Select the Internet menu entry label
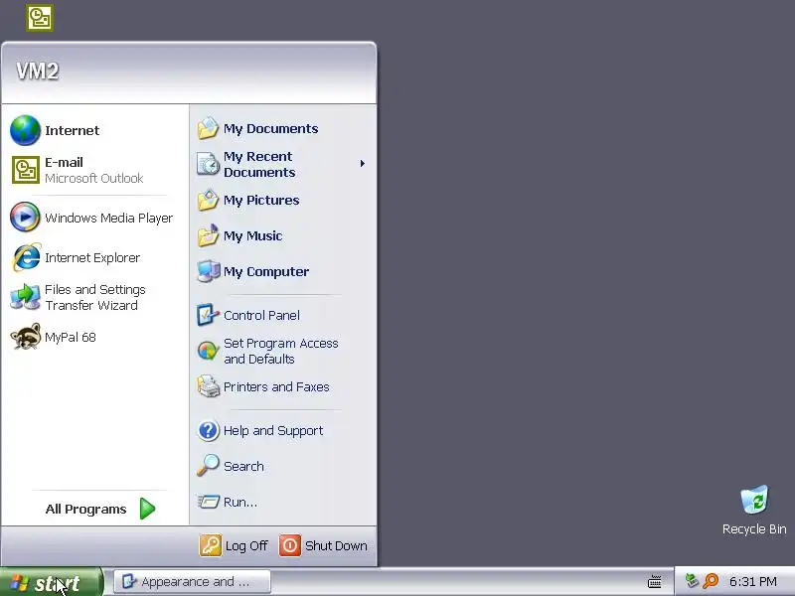Viewport: 795px width, 596px height. point(72,130)
